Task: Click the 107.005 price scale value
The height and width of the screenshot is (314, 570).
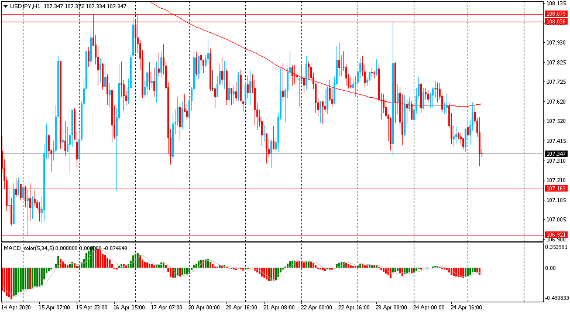Action: (x=556, y=220)
